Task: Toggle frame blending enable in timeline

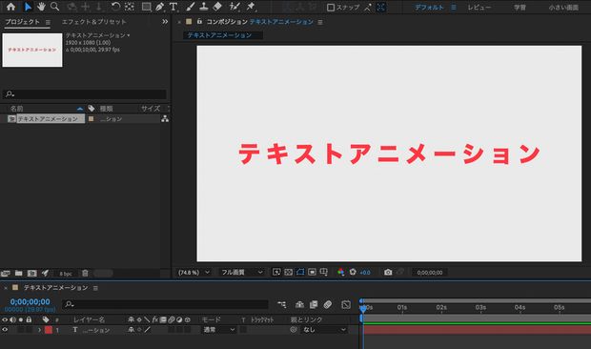Action: coord(314,304)
